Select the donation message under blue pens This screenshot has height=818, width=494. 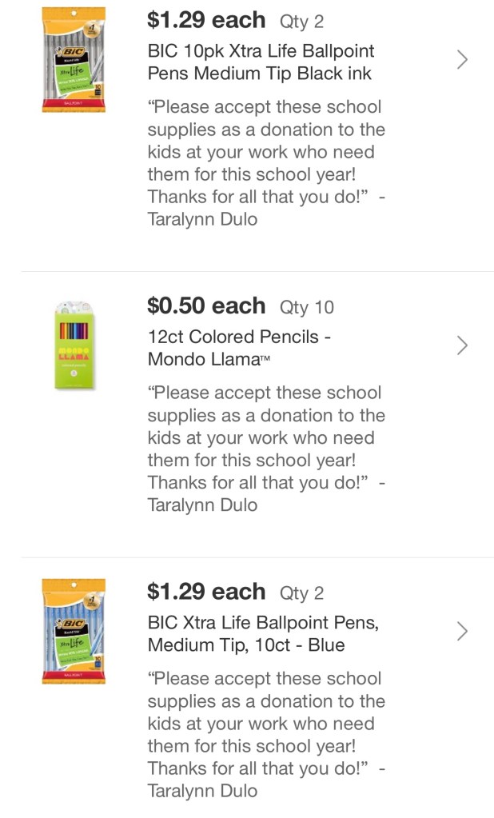[265, 724]
